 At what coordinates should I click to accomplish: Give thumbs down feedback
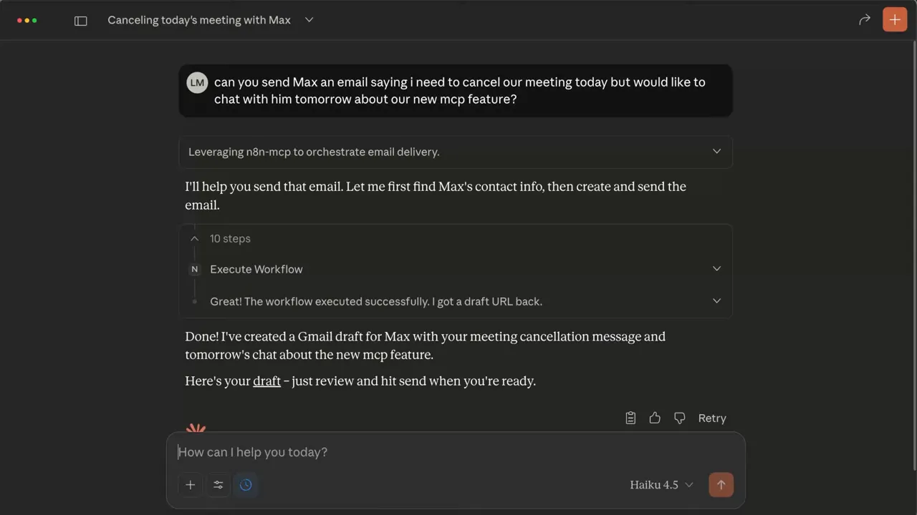(x=679, y=418)
